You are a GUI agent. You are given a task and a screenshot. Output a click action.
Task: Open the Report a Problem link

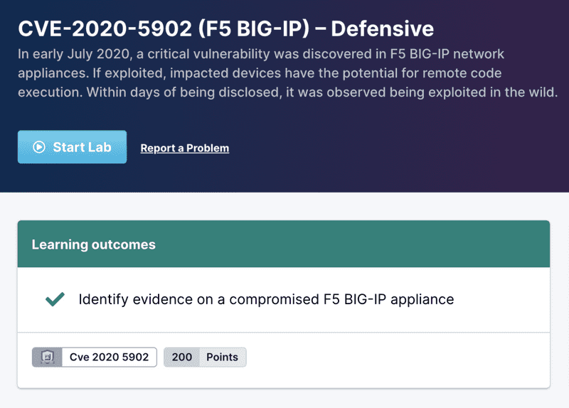pyautogui.click(x=185, y=148)
